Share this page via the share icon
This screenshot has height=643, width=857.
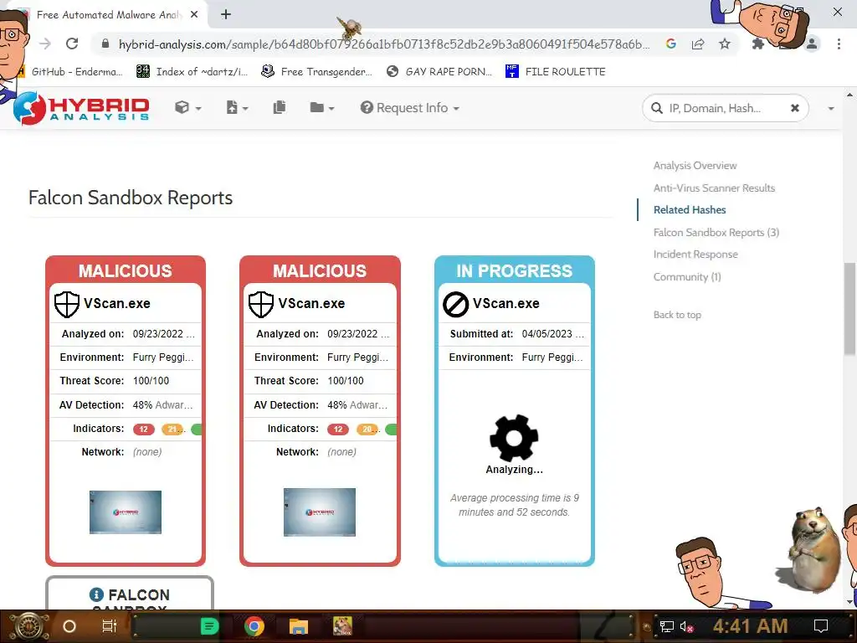coord(698,44)
